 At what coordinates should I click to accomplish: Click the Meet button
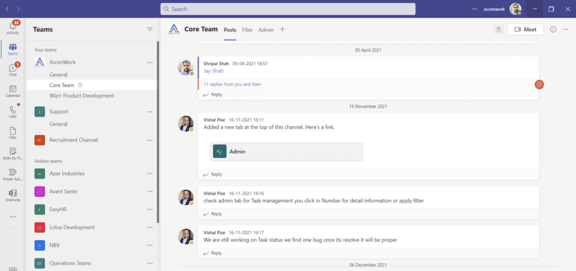525,30
